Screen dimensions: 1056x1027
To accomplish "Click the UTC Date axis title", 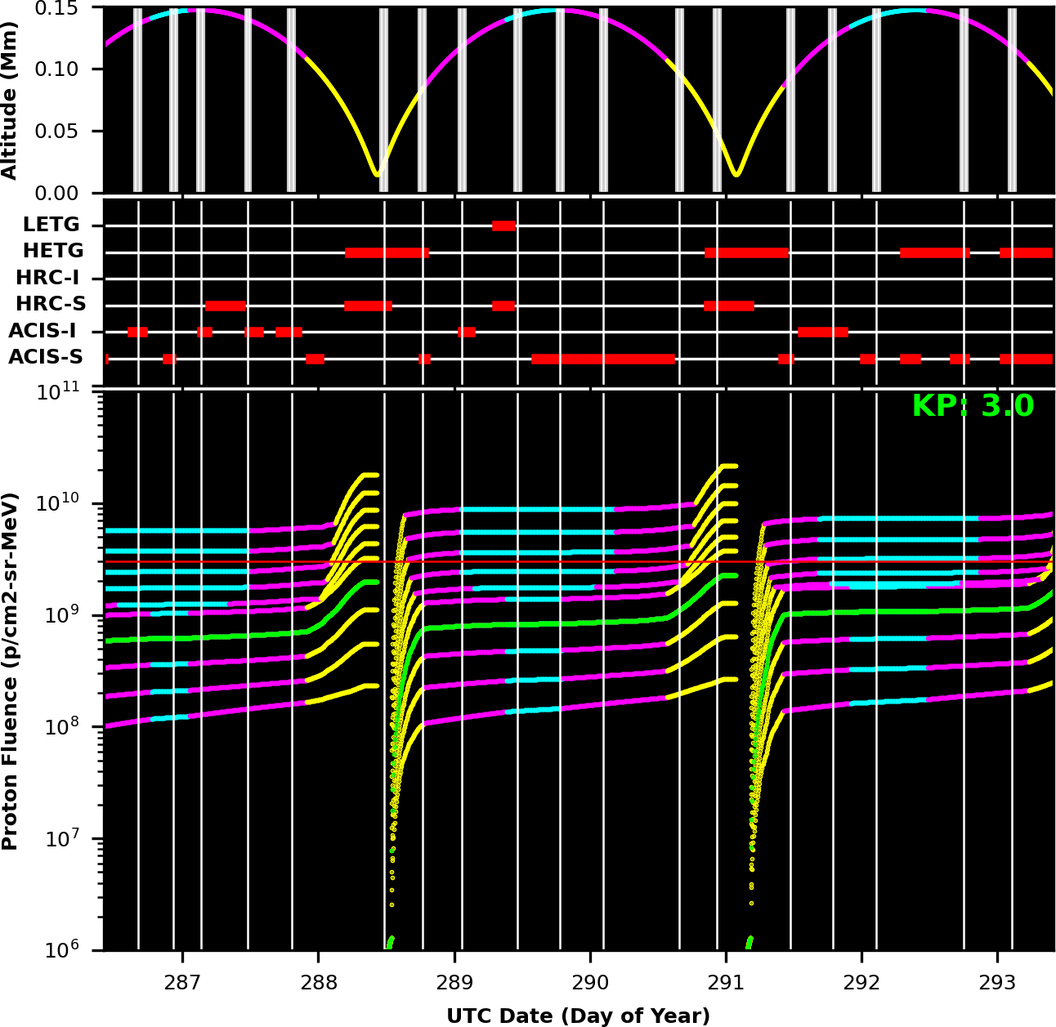I will [x=578, y=1016].
